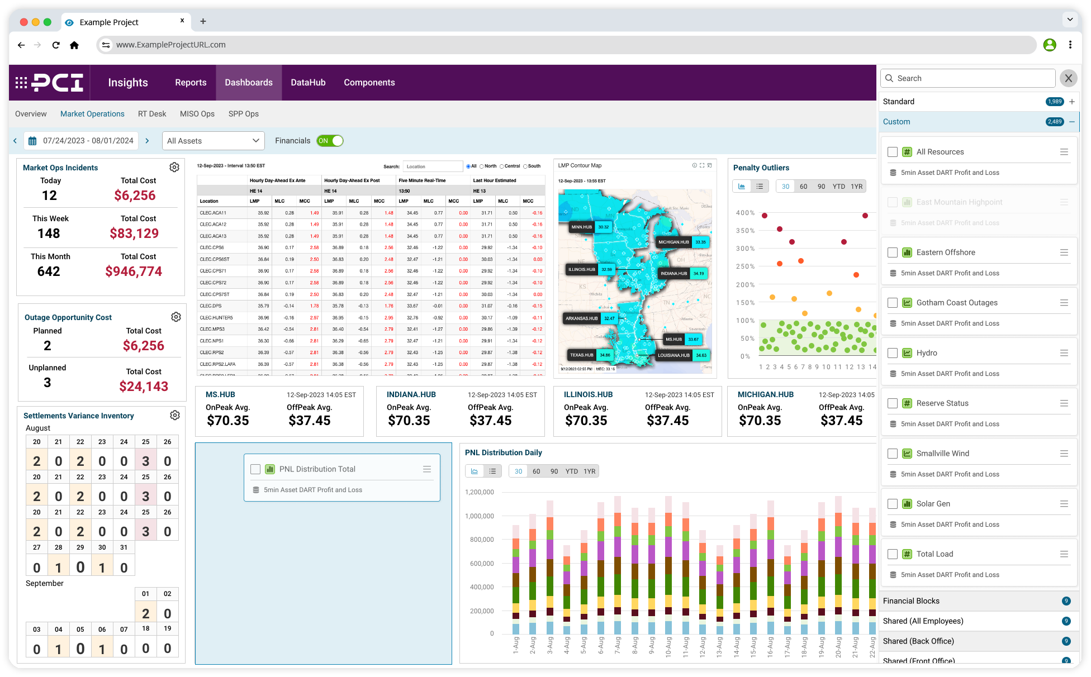Viewport: 1091px width, 677px height.
Task: Open the Market Ops Incidents settings gear
Action: pos(174,167)
